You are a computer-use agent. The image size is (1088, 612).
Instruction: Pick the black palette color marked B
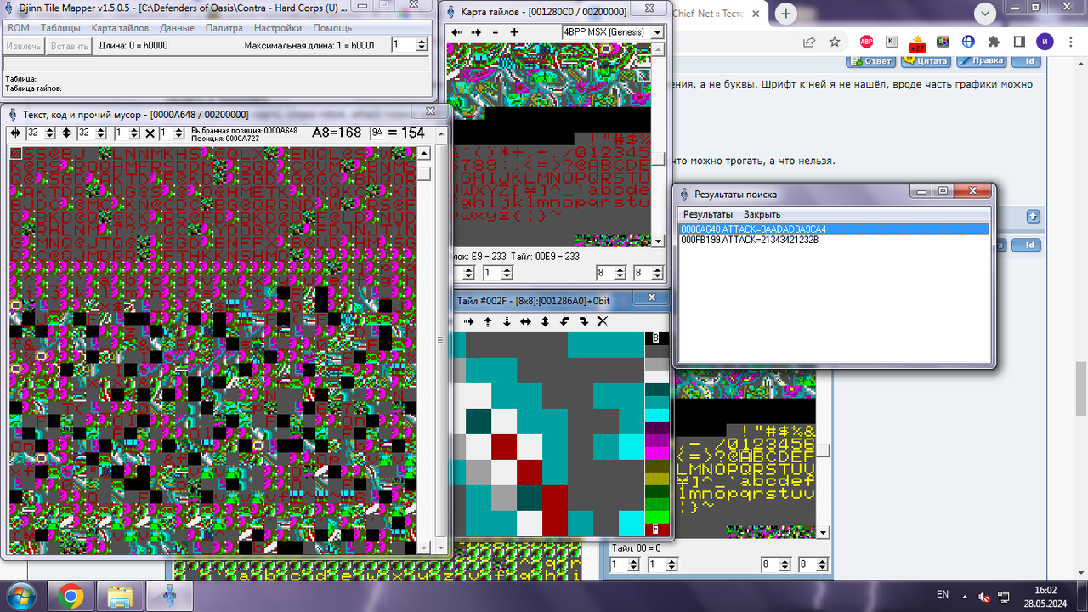[657, 338]
